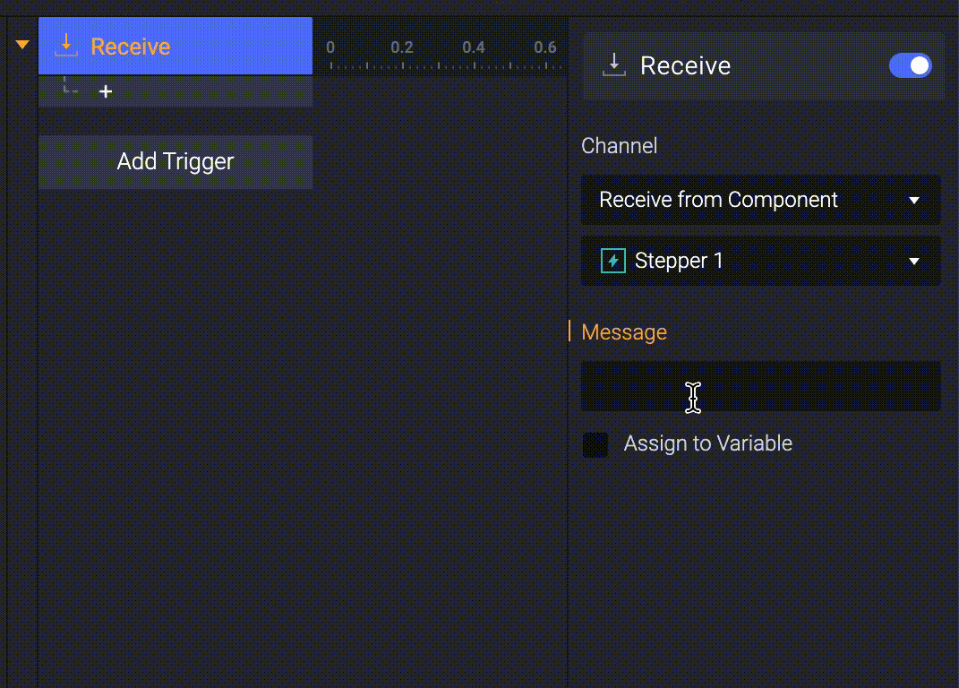
Task: Enable the Assign to Variable checkbox
Action: [x=595, y=444]
